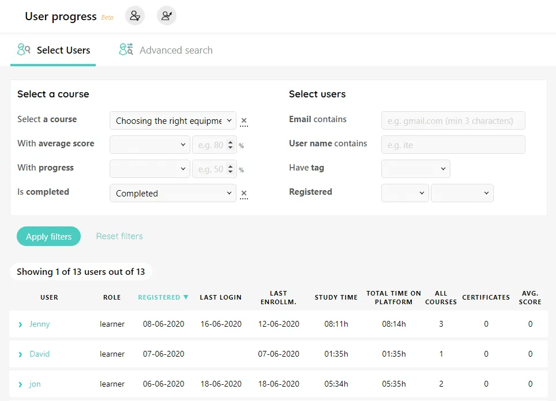This screenshot has width=556, height=401.
Task: Click Jenny's total time 08:14h
Action: pos(393,324)
